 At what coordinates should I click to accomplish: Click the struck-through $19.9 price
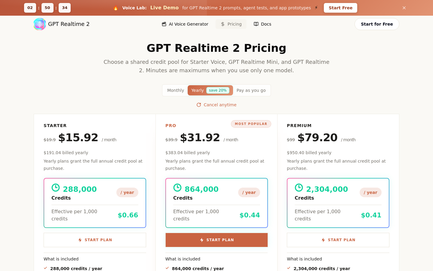point(50,140)
